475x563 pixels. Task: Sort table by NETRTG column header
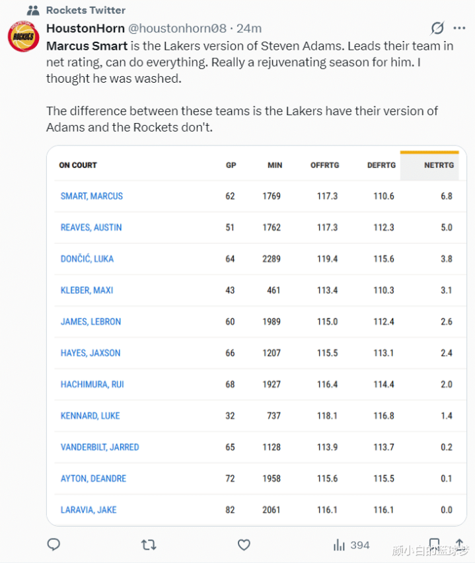point(438,165)
